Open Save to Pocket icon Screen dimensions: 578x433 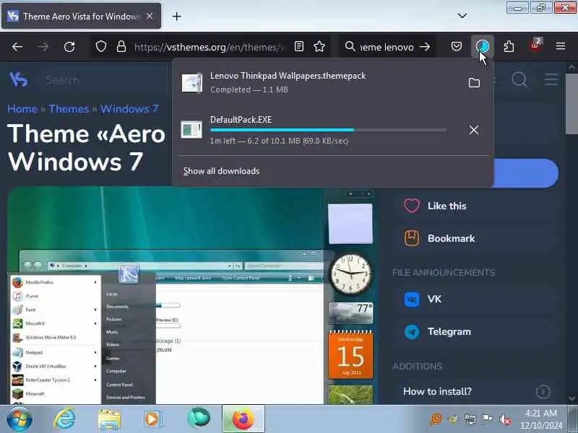[x=457, y=46]
